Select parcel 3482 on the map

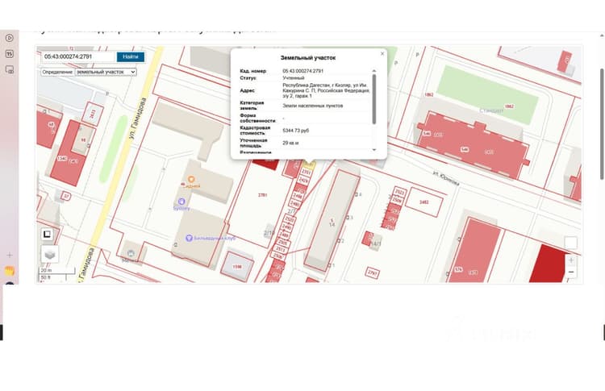[x=424, y=202]
